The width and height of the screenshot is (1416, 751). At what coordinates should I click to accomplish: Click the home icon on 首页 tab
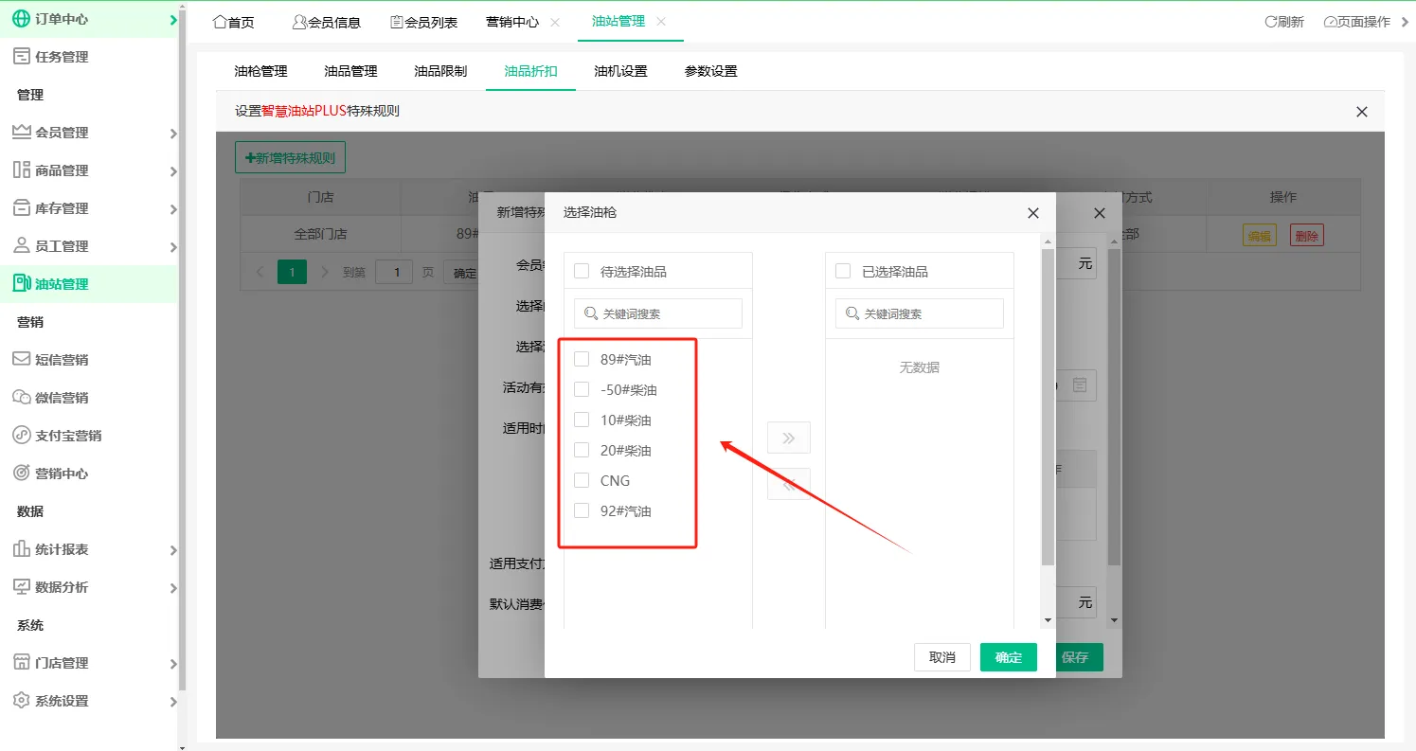pos(220,22)
